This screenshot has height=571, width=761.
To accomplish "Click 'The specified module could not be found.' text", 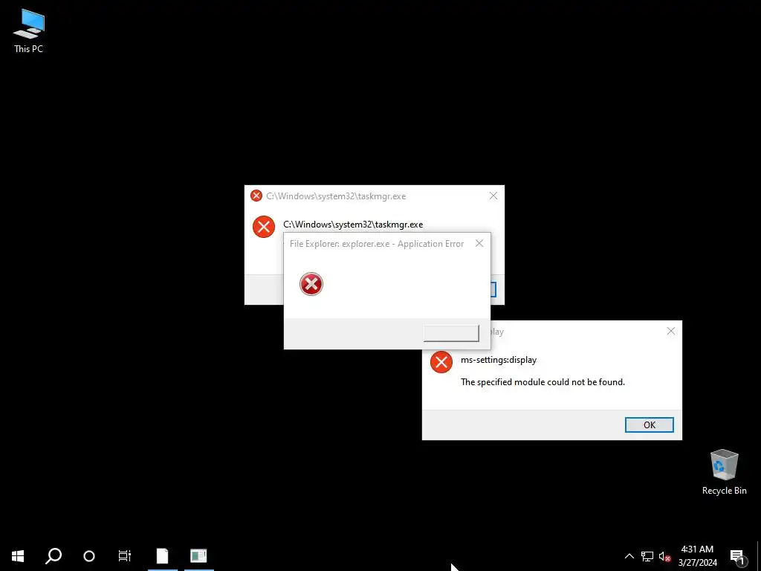I will (543, 382).
